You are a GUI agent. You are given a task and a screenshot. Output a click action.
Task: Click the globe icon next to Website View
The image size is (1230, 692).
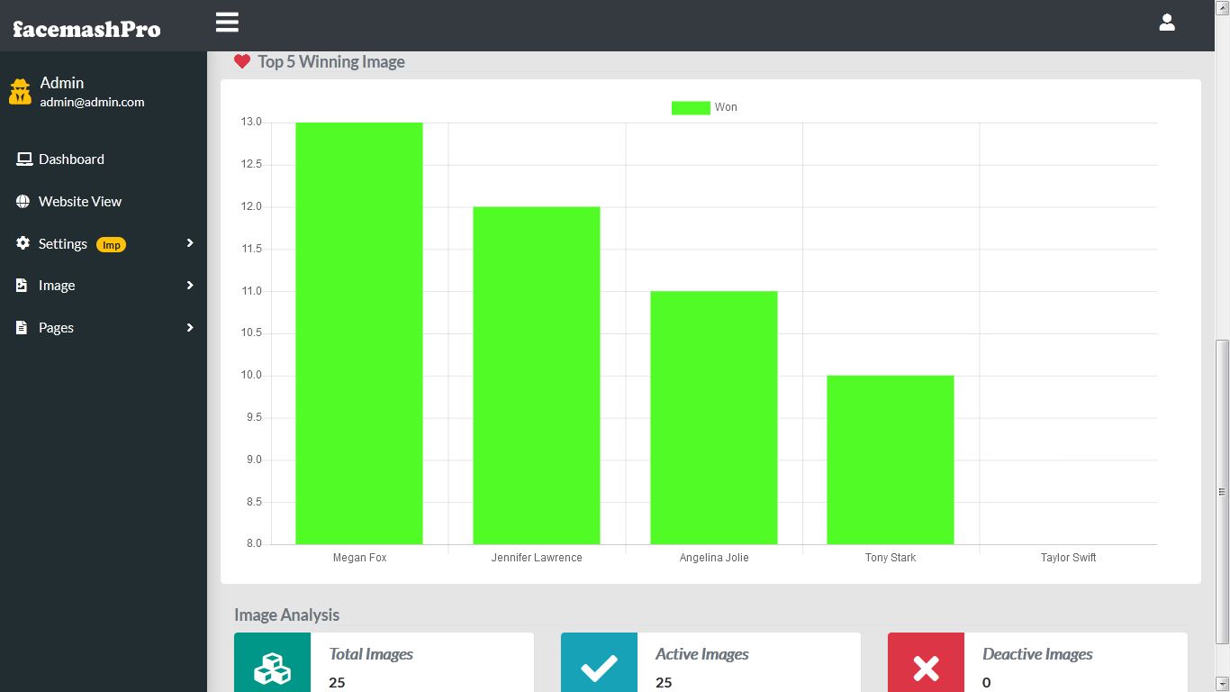tap(23, 201)
